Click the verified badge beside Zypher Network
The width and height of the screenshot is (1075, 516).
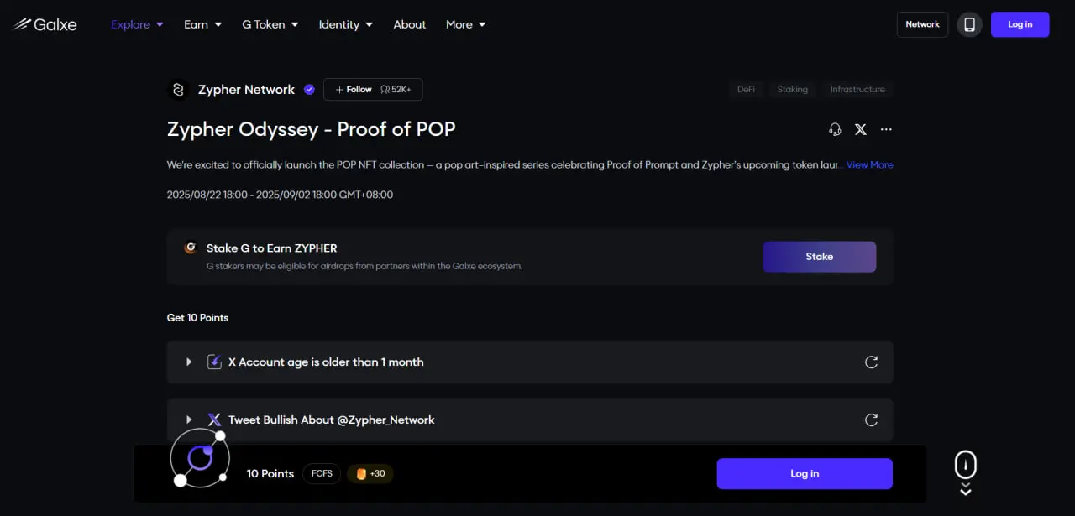pos(309,90)
